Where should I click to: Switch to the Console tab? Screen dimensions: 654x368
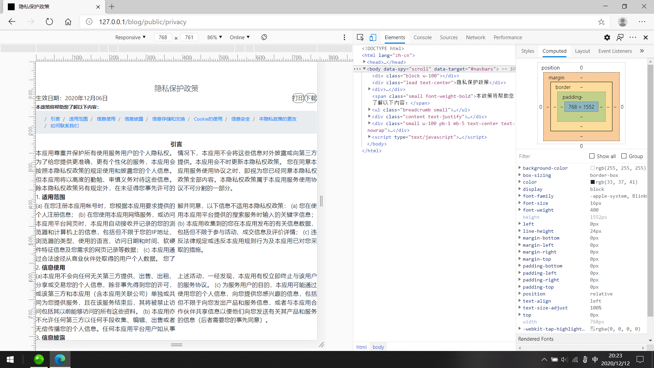click(422, 37)
